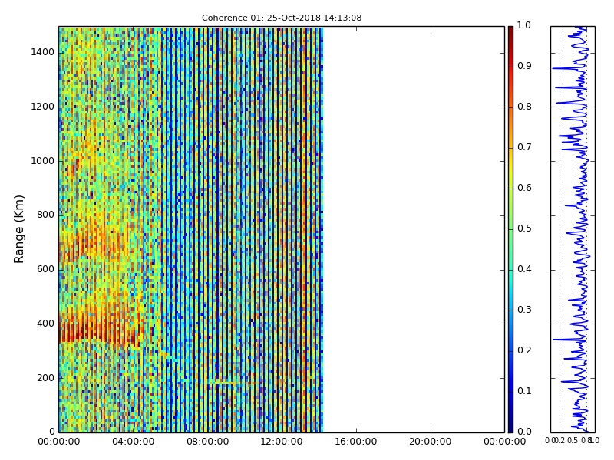614x460 pixels.
Task: Click the colorbar 0.3 value label
Action: (524, 310)
